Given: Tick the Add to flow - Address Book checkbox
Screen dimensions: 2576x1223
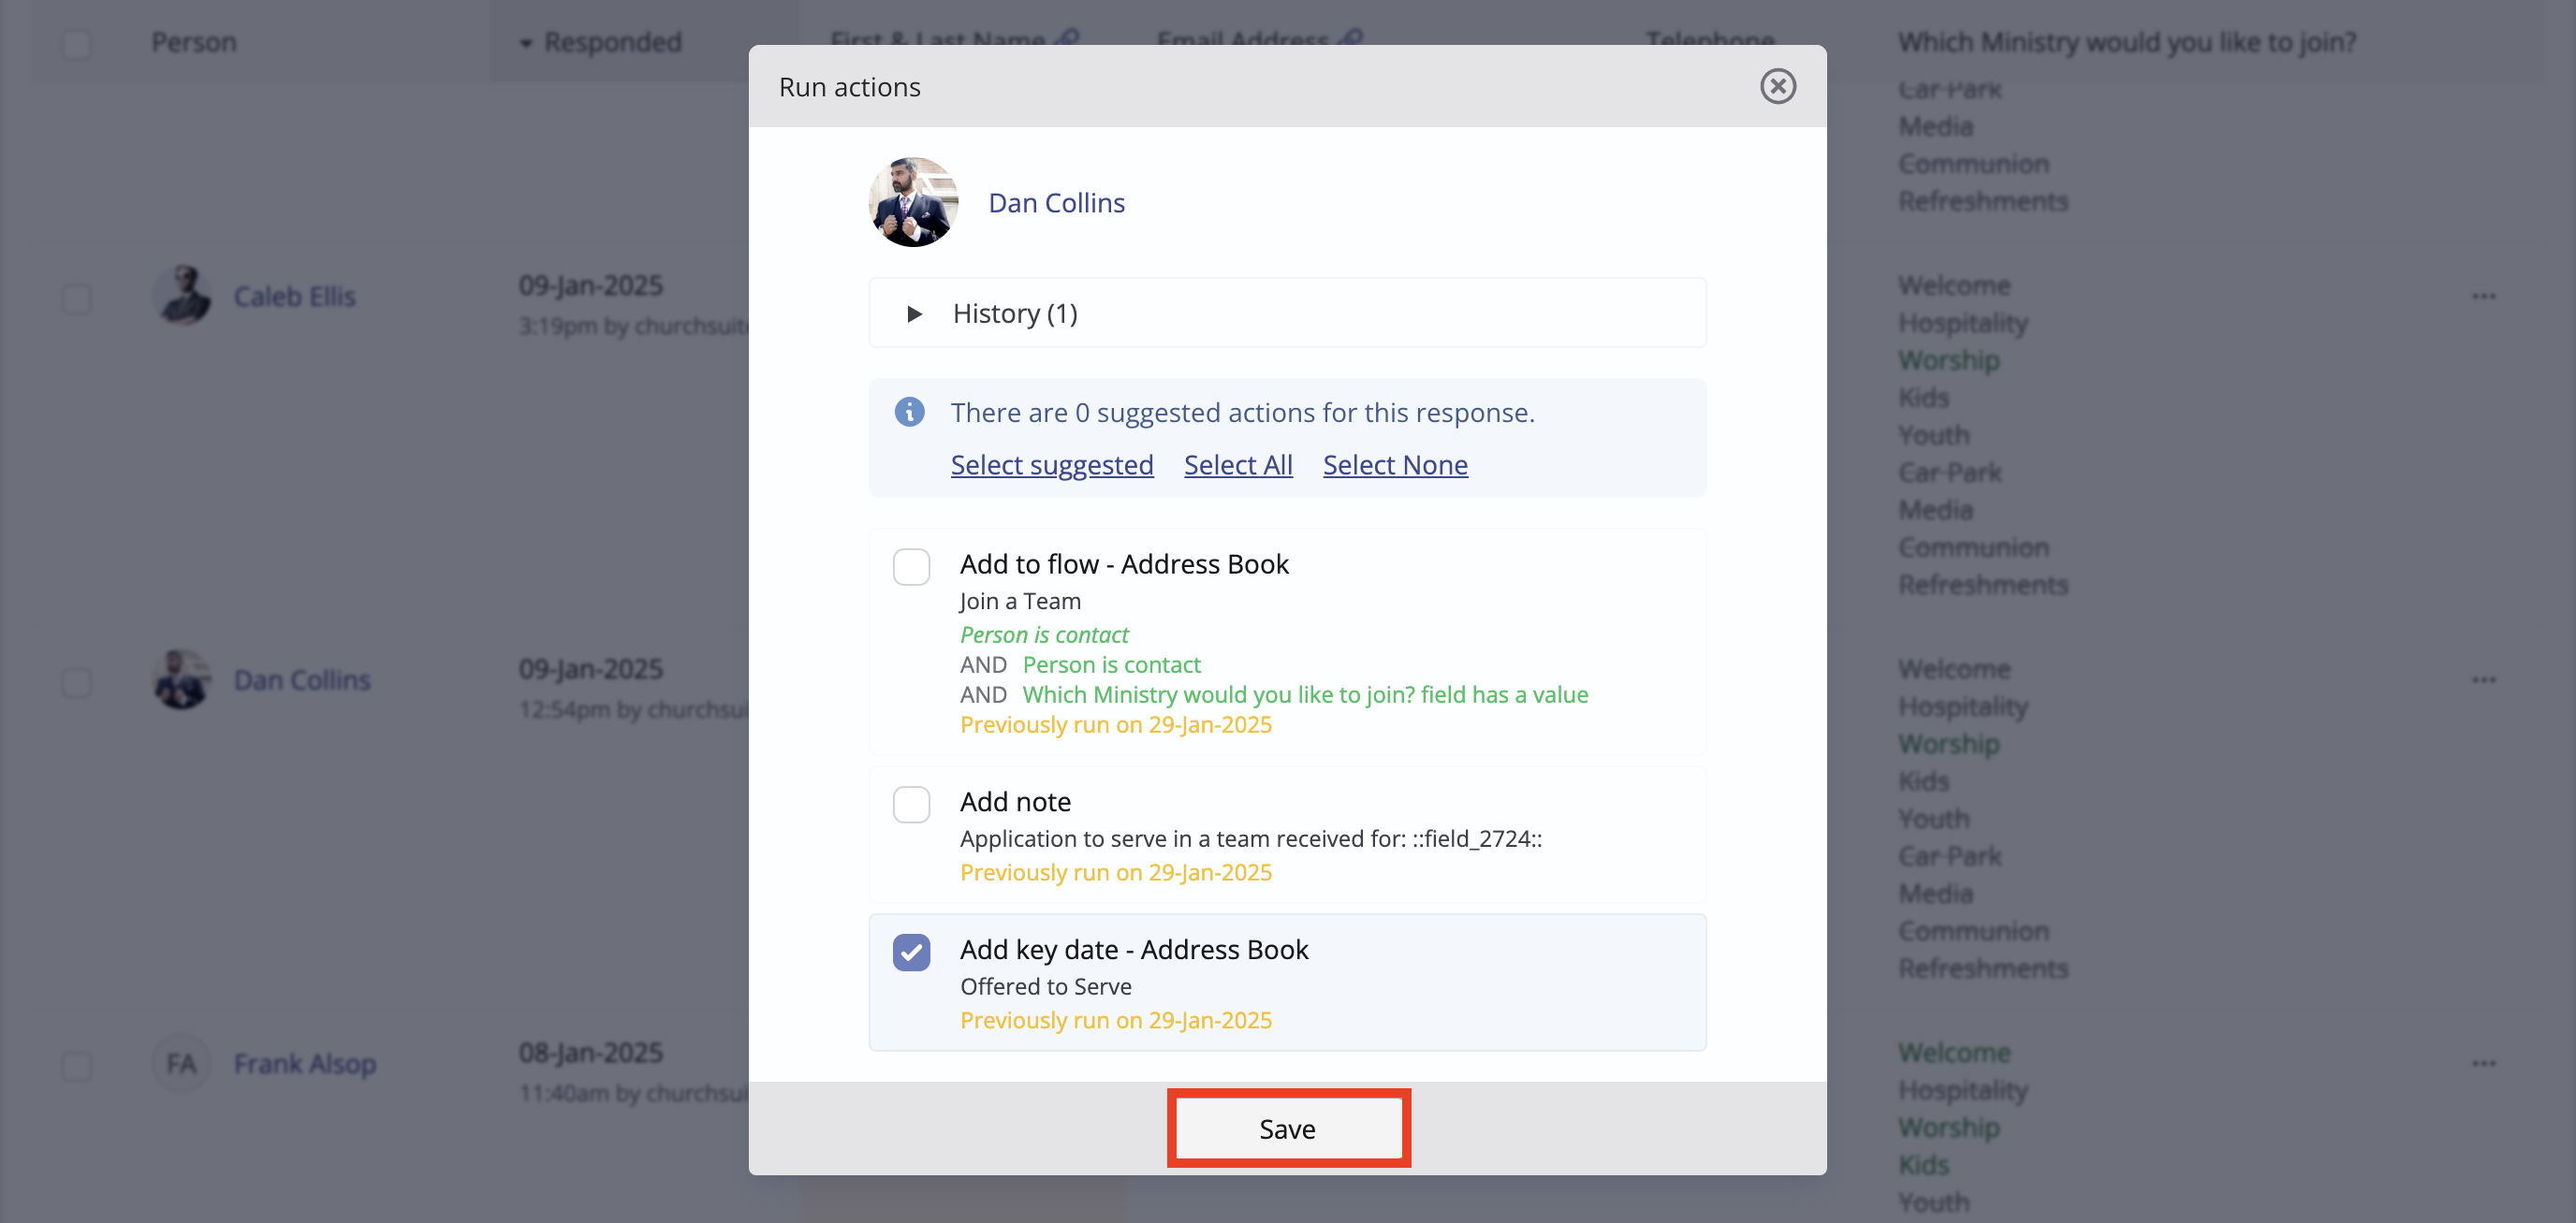Looking at the screenshot, I should [x=911, y=567].
